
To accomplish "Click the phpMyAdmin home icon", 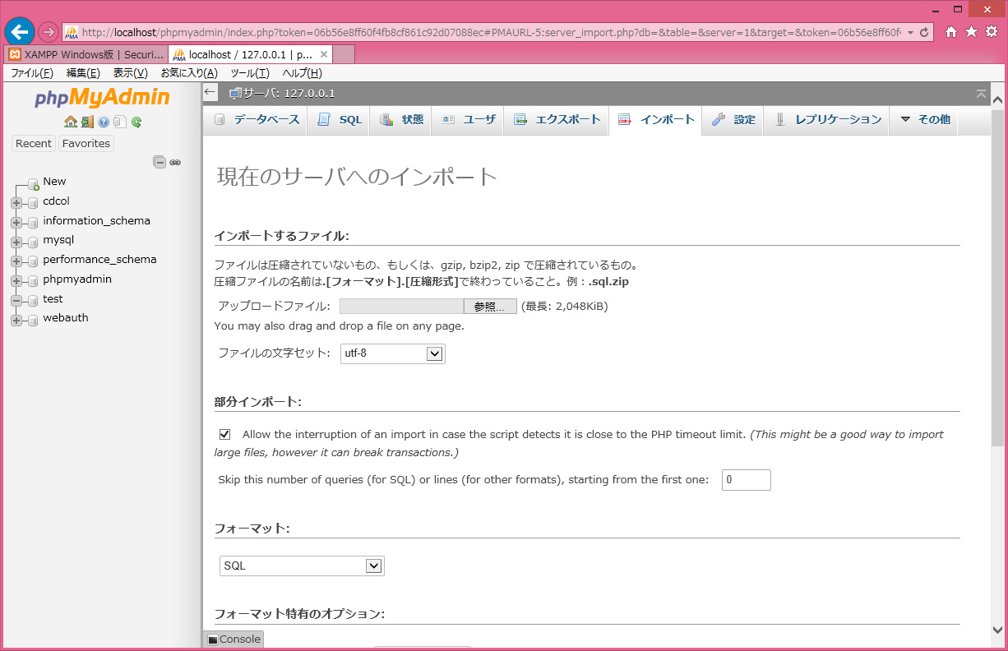I will tap(71, 122).
